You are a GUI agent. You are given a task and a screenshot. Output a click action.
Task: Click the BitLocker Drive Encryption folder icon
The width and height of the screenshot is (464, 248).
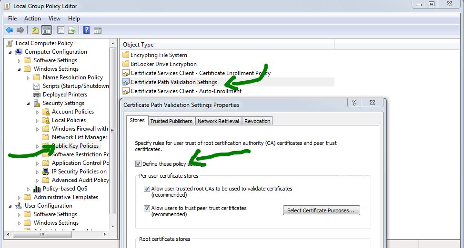tap(126, 64)
